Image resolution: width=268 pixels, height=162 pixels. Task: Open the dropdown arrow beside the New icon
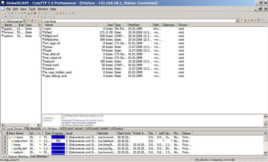point(12,13)
